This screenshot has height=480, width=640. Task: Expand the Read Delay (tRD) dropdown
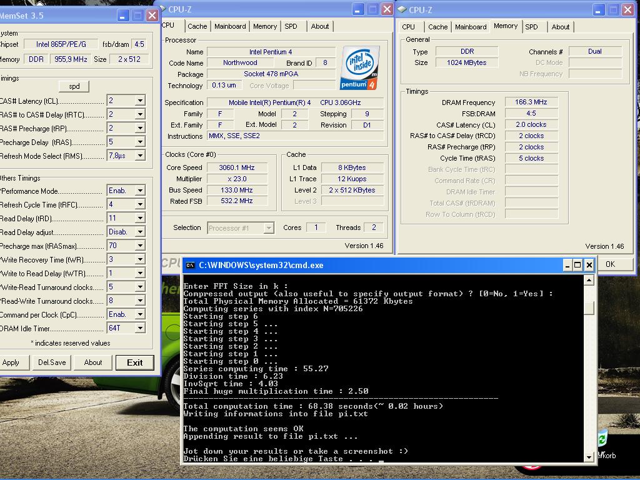140,218
